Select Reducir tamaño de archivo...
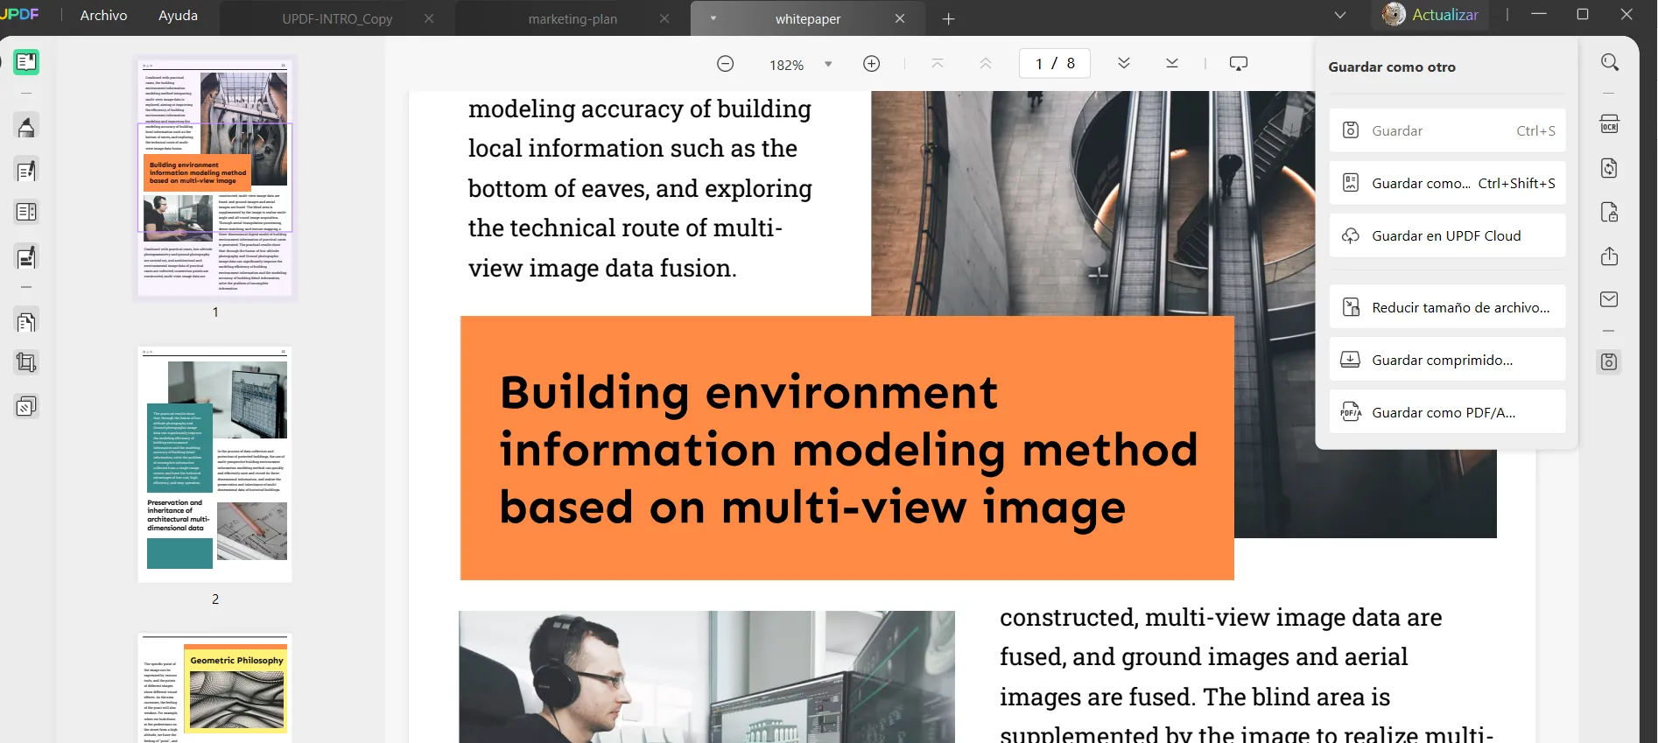 (1447, 307)
